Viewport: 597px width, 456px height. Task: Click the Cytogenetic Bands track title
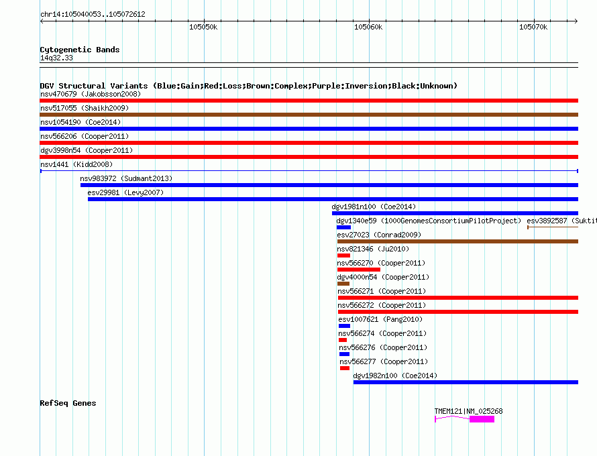click(80, 50)
